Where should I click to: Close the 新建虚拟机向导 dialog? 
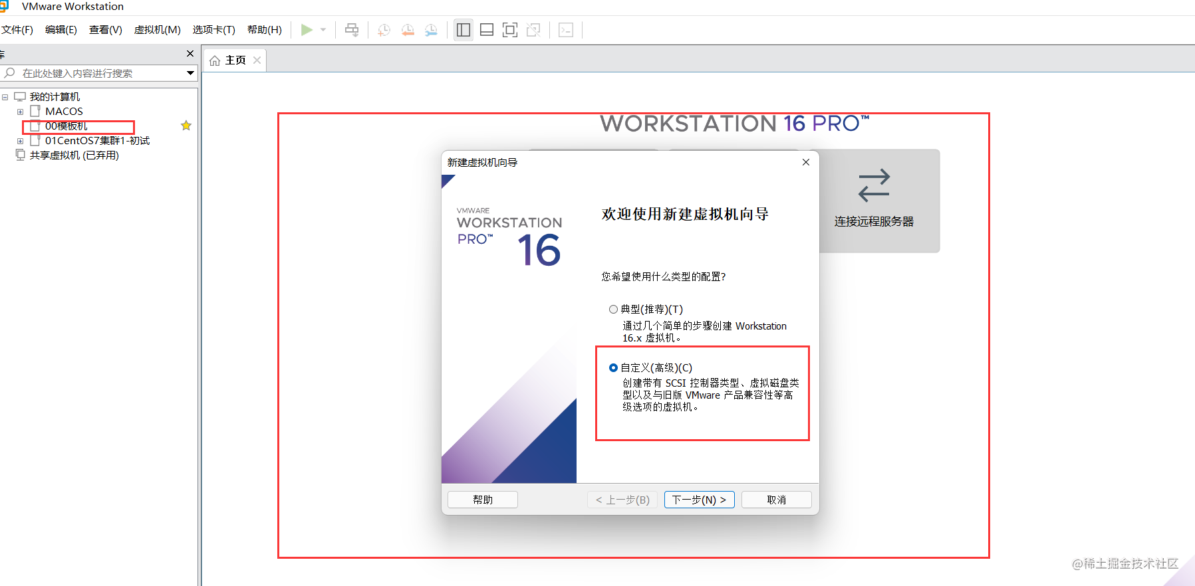pyautogui.click(x=806, y=162)
